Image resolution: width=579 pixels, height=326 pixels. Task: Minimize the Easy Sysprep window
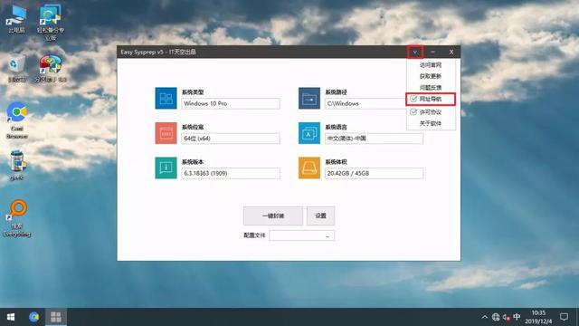click(x=432, y=53)
